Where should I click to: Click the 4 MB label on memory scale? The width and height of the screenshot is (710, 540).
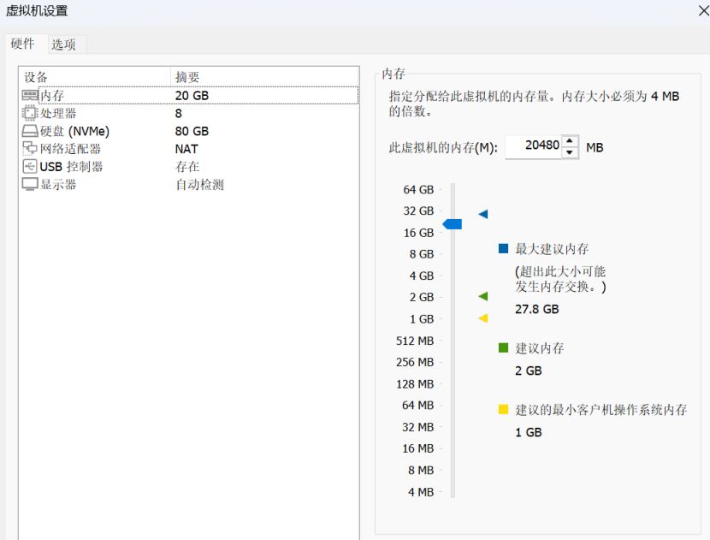421,492
